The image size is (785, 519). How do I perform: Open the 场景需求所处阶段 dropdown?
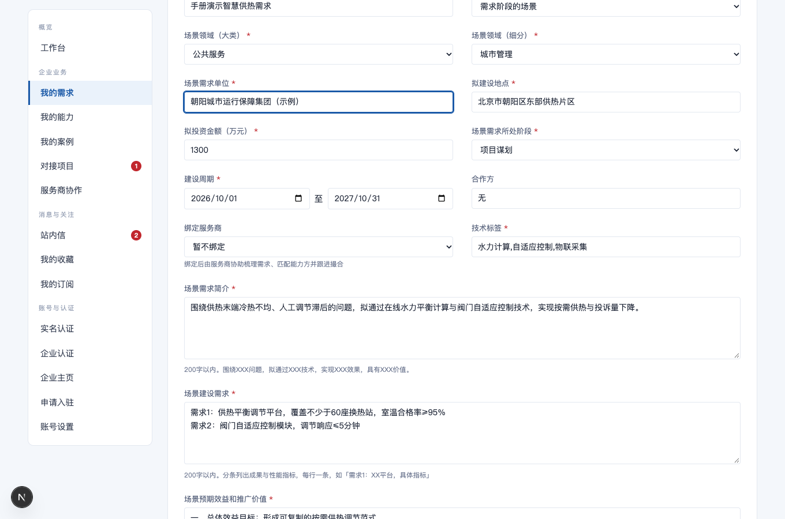coord(606,150)
